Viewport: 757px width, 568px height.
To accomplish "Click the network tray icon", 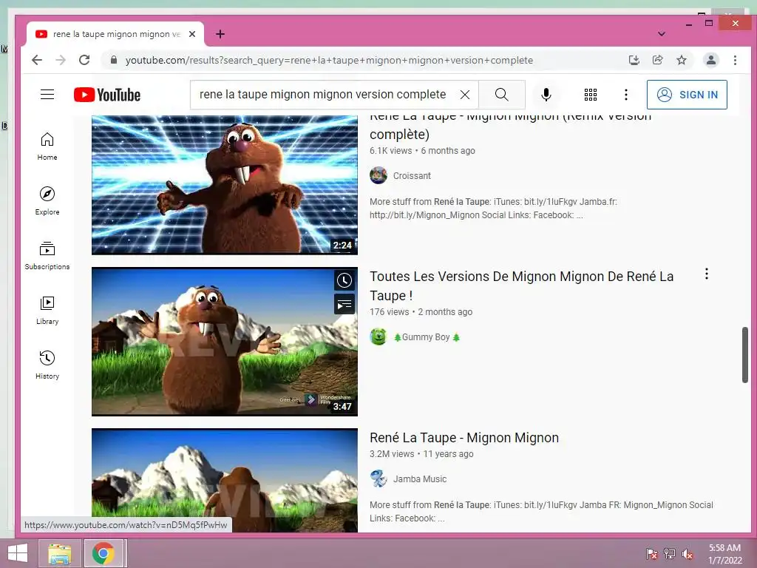I will point(670,553).
